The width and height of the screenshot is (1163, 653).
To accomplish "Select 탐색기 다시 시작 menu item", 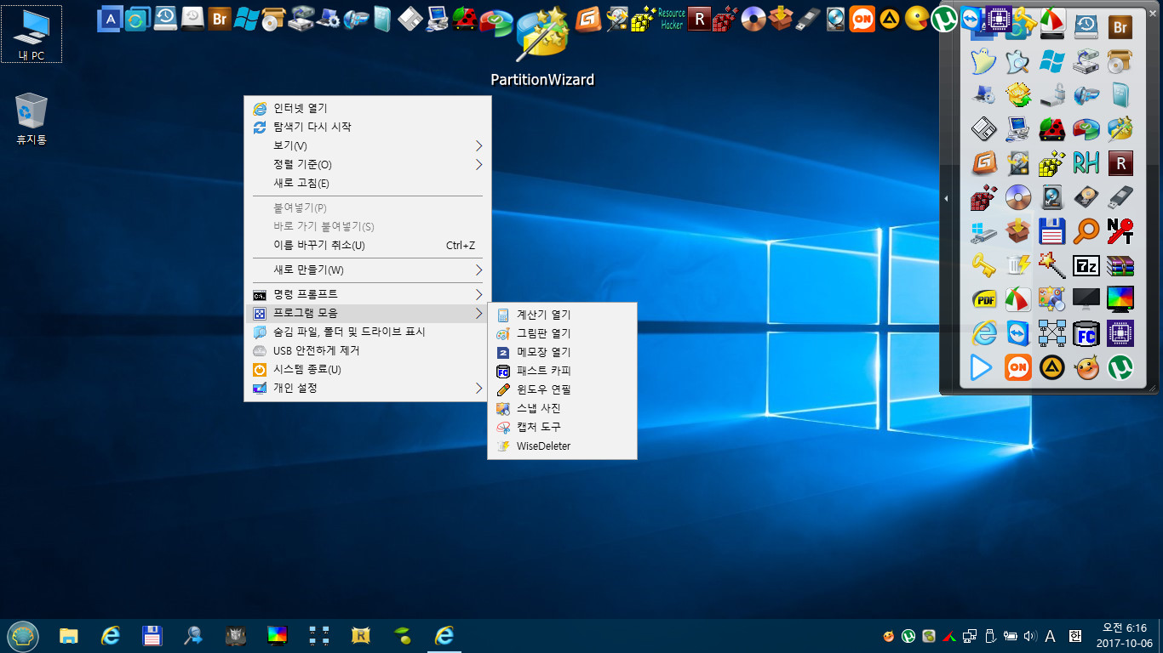I will [367, 127].
